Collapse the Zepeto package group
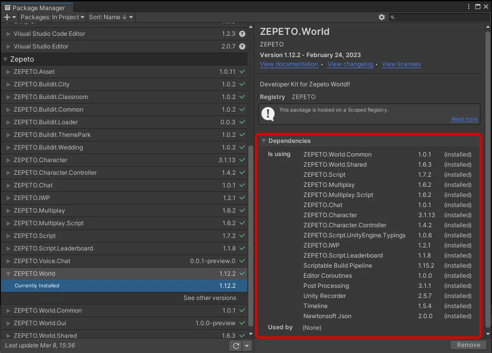The image size is (492, 353). click(x=4, y=59)
